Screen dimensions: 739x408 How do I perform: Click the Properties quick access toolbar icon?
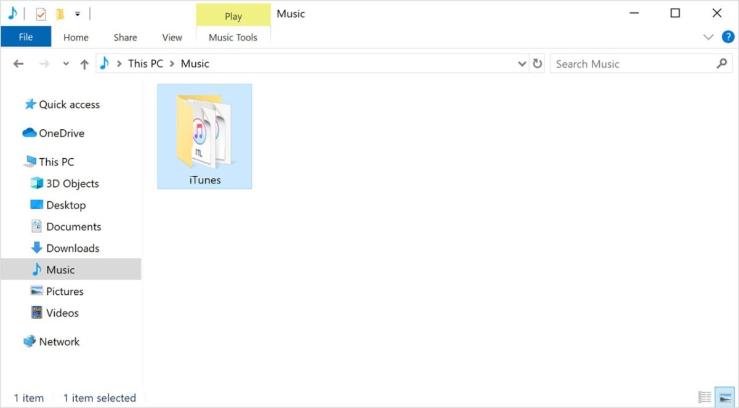pos(41,14)
